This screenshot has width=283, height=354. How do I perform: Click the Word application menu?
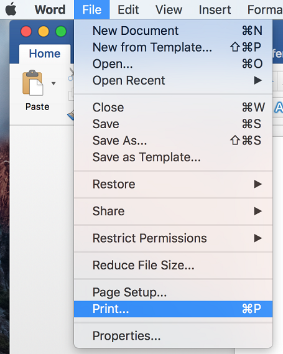pos(50,10)
